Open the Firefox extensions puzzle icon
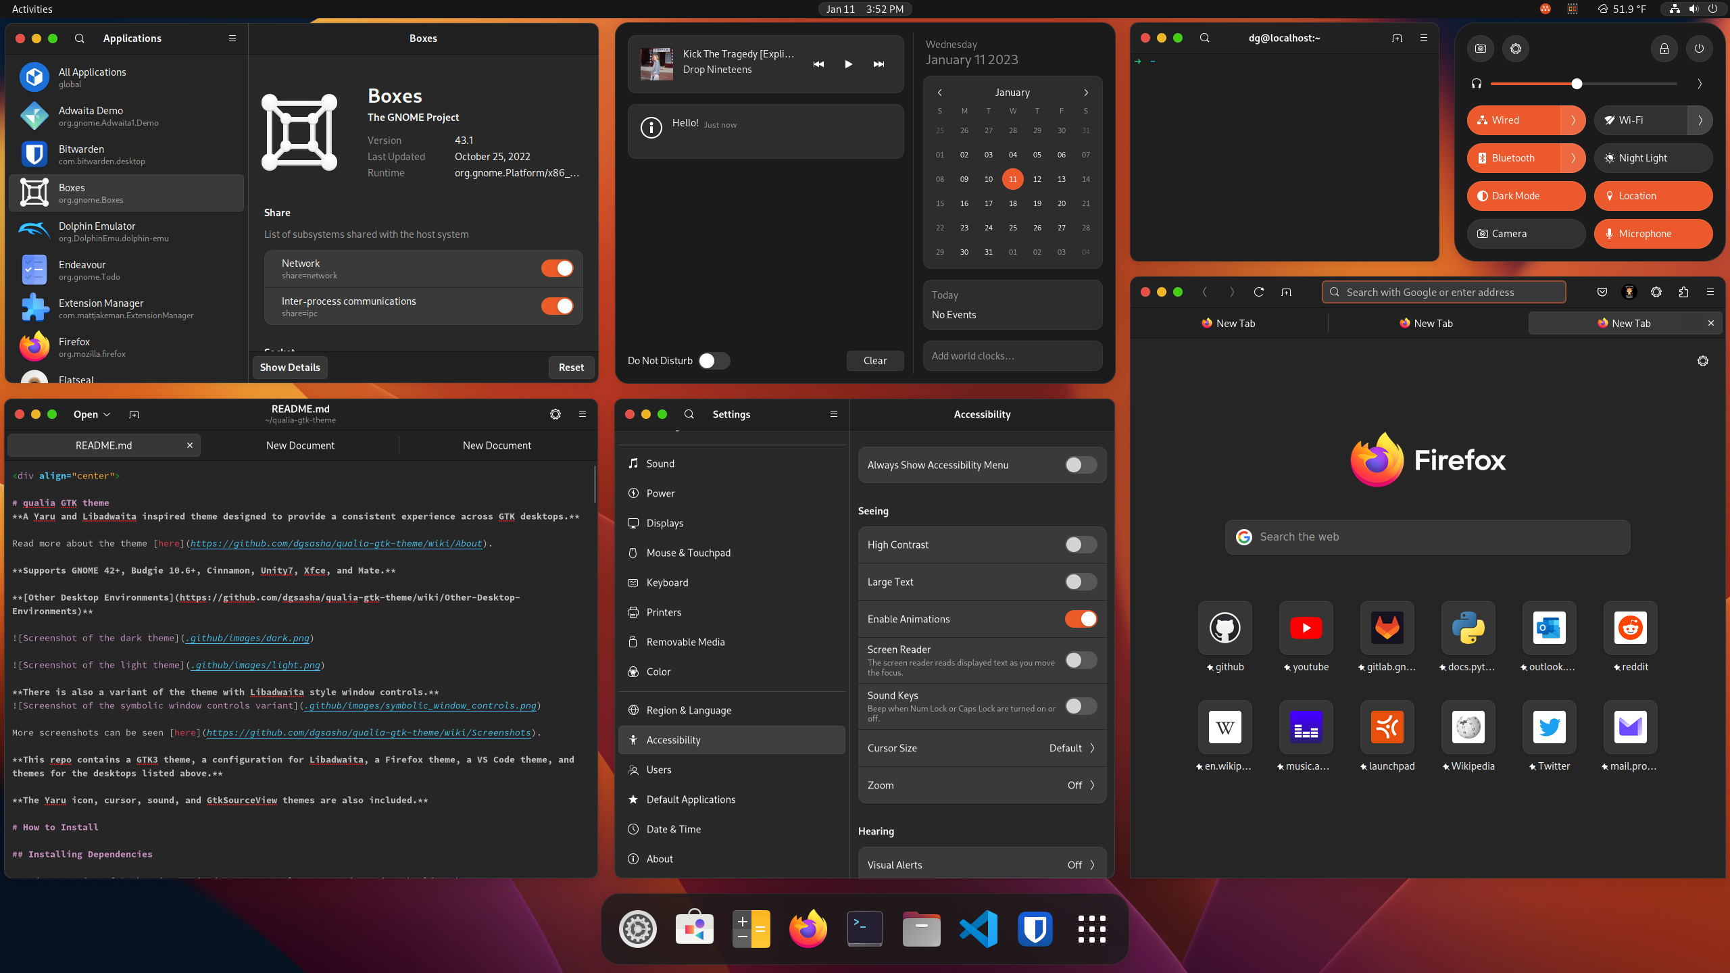1730x973 pixels. tap(1683, 292)
